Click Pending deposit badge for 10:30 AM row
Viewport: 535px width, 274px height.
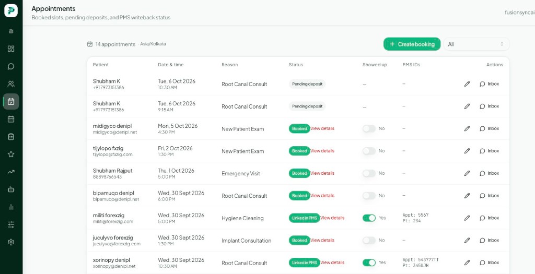tap(307, 84)
